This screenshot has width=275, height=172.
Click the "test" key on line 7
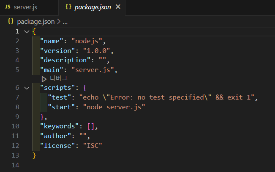coord(60,97)
